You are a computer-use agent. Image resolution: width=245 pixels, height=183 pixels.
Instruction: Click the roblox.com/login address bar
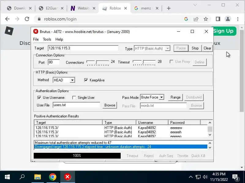(x=109, y=19)
